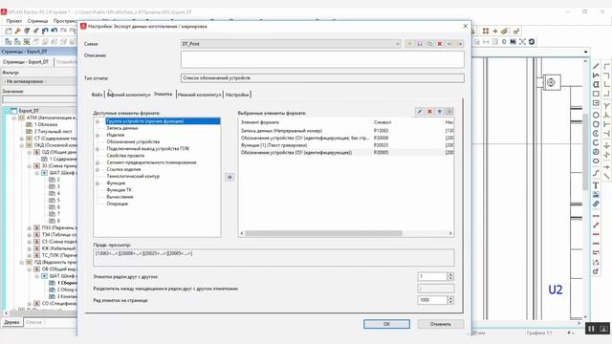This screenshot has width=612, height=344.
Task: Open the dropdown arrow above drawing area
Action: [x=586, y=52]
